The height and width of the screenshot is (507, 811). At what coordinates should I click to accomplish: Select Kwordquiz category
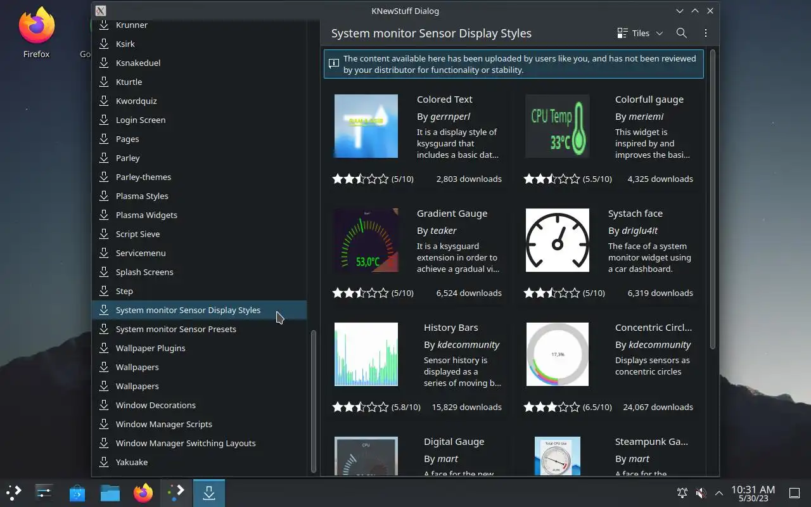tap(199, 101)
